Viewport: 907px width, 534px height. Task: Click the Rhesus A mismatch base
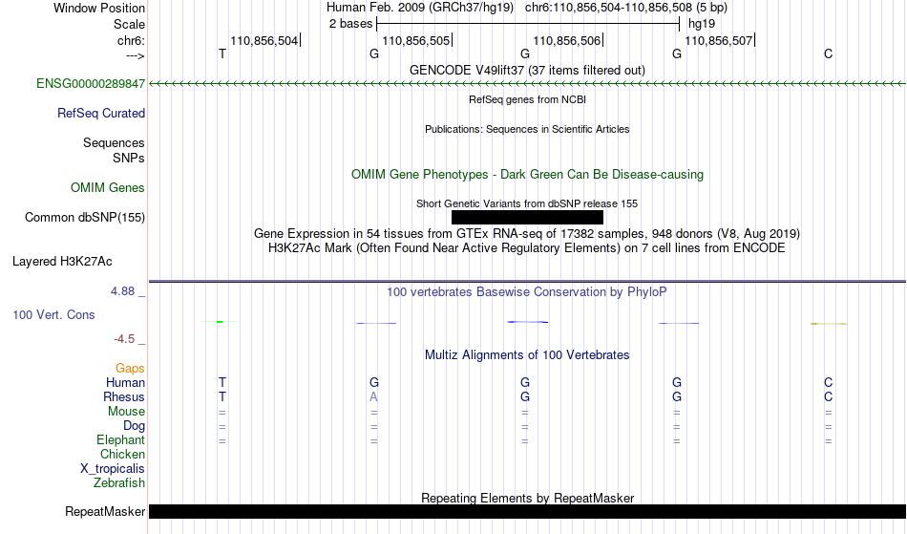(373, 396)
